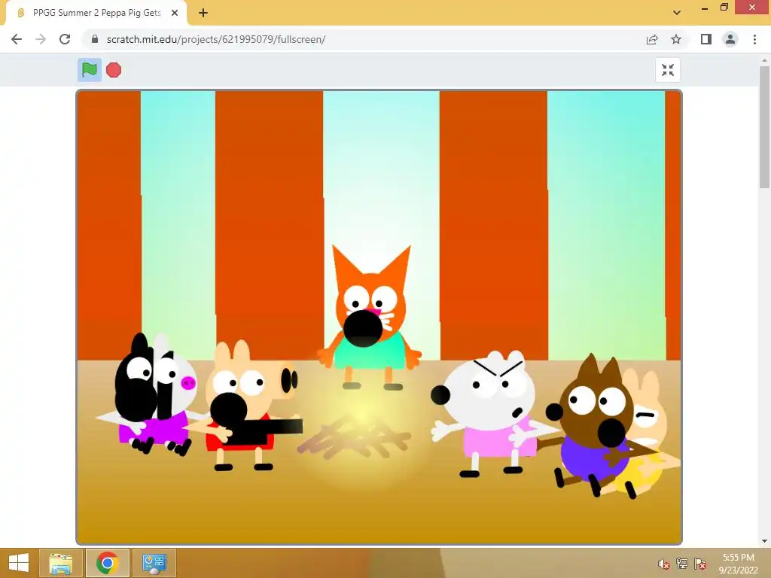Share this page using the share icon

pos(652,39)
